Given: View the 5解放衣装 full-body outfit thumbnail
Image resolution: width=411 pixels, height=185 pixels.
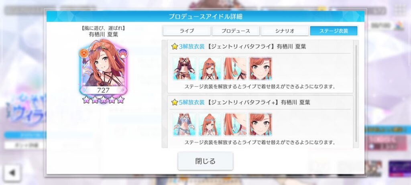Looking at the screenshot, I should [x=184, y=124].
